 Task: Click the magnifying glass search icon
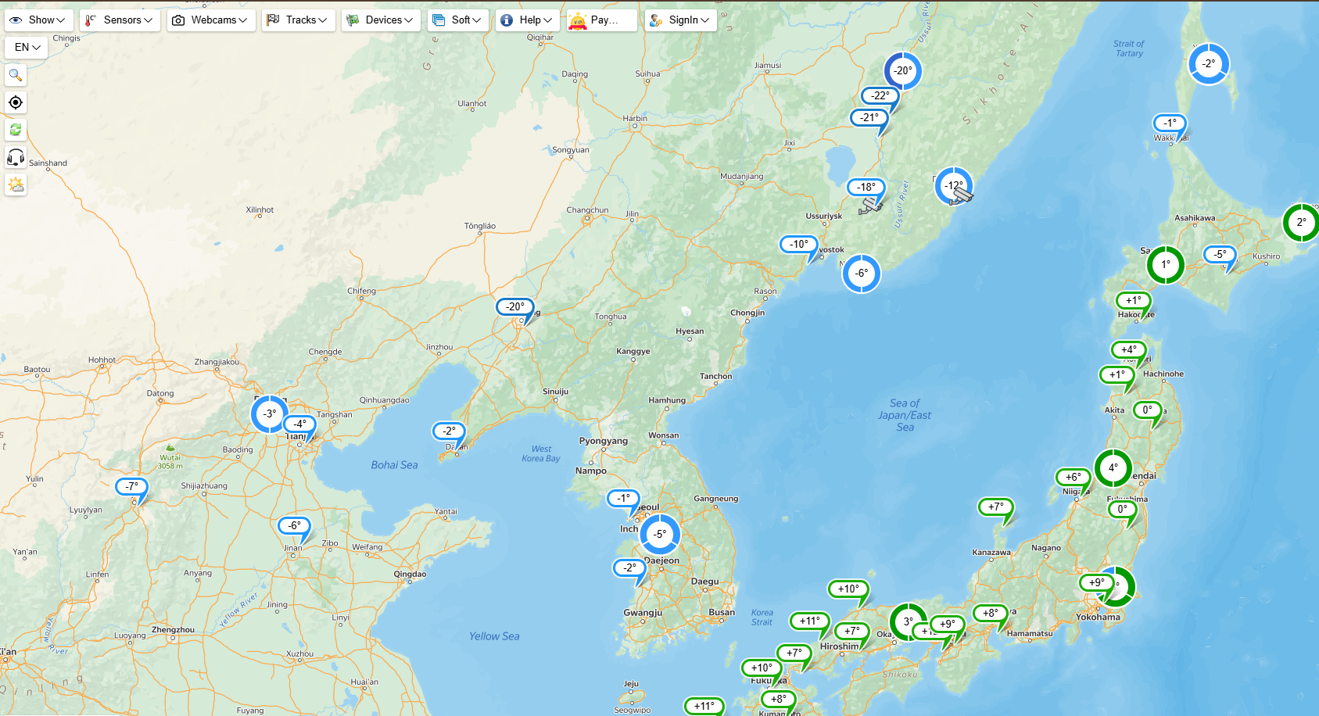point(16,75)
